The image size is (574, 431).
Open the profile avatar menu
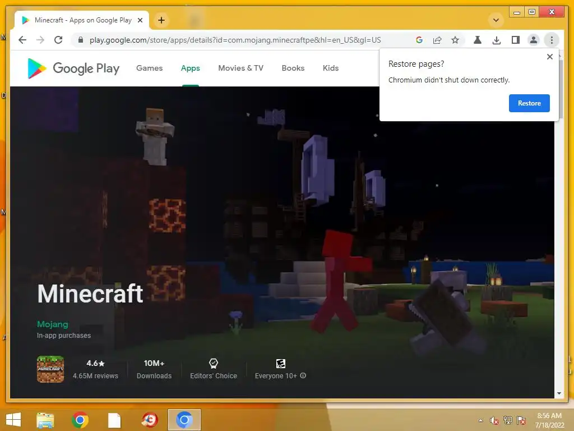point(534,40)
